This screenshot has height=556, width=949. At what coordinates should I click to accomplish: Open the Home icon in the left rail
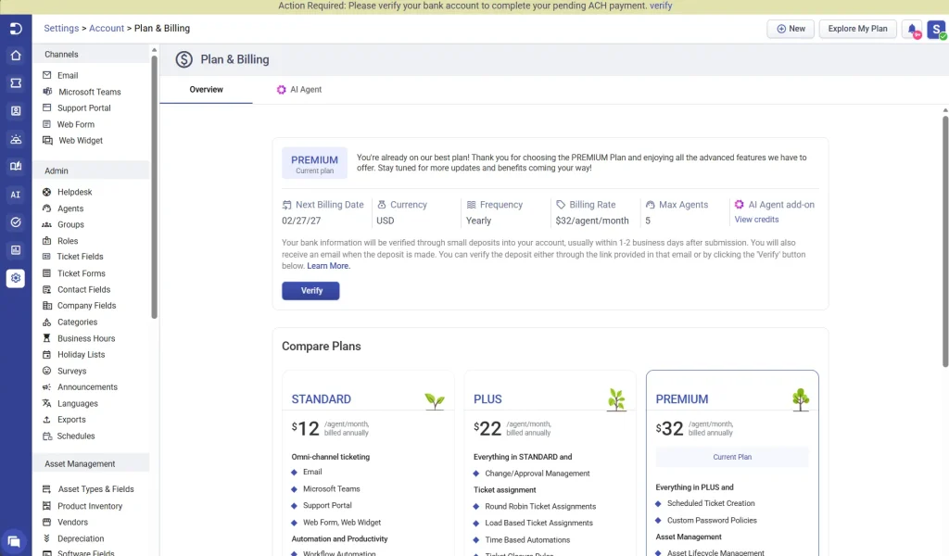pos(13,56)
